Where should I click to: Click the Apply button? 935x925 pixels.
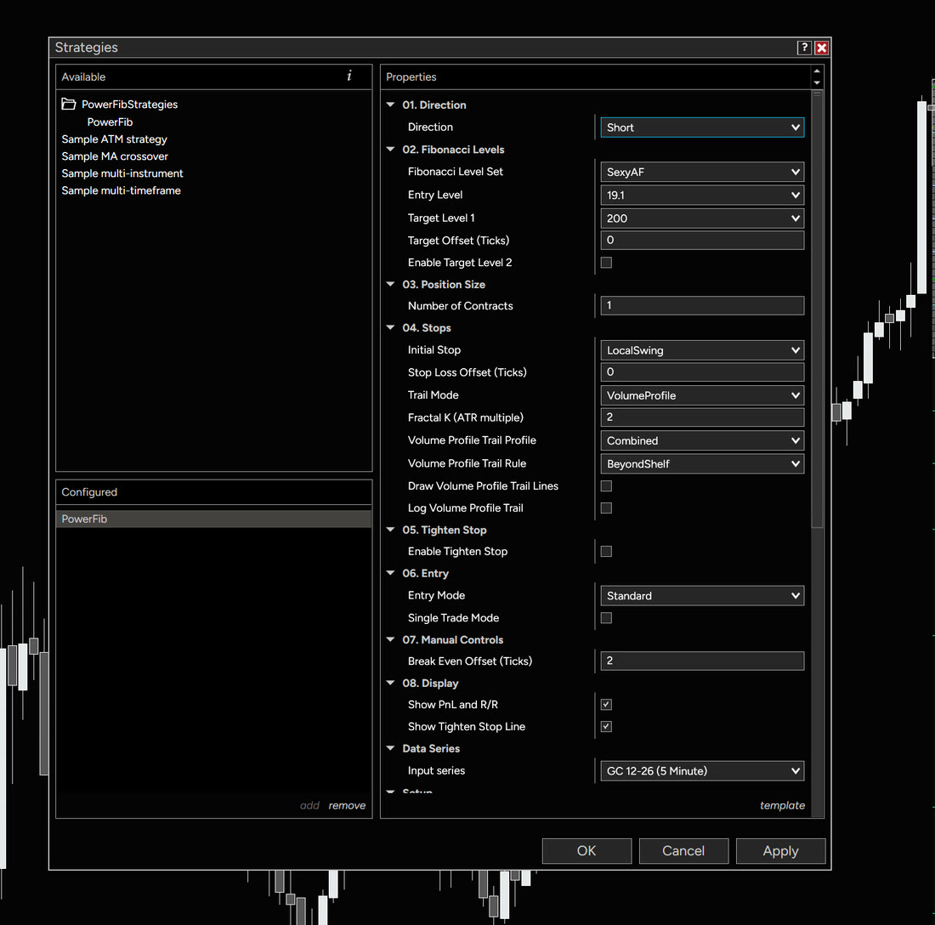[780, 851]
